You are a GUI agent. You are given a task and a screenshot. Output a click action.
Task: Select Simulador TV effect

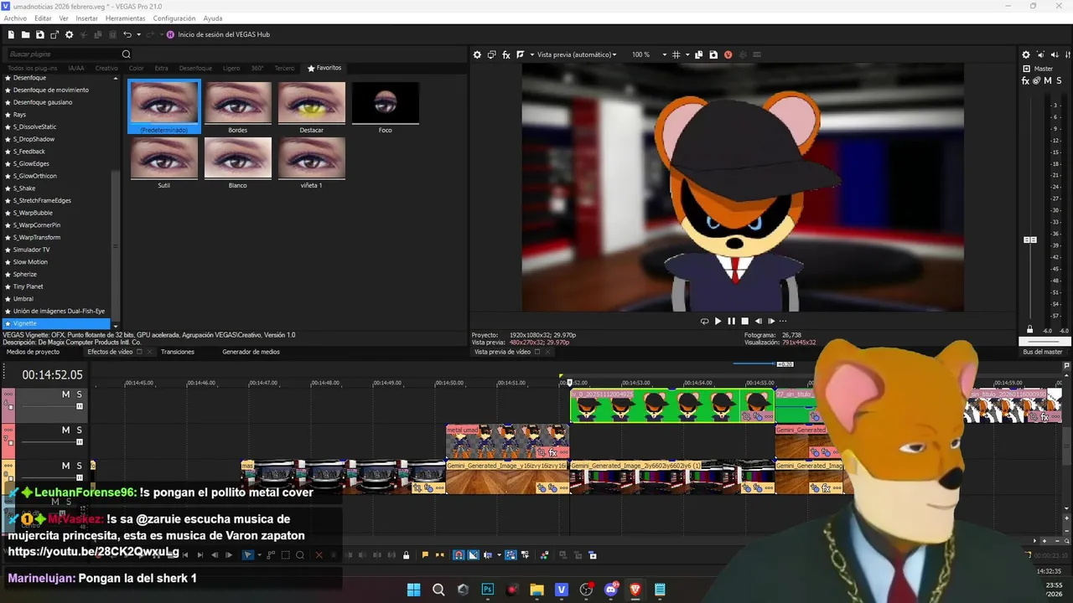click(31, 250)
